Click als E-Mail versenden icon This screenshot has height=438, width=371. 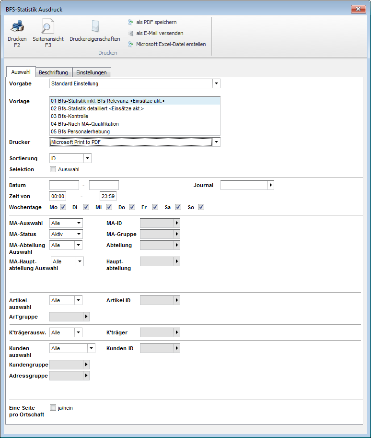tap(130, 33)
